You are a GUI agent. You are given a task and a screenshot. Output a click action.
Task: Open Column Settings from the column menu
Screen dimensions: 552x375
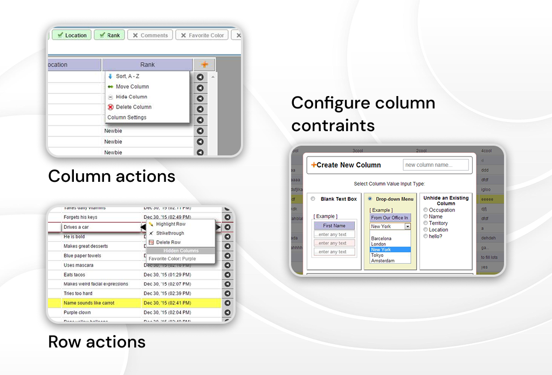coord(126,117)
